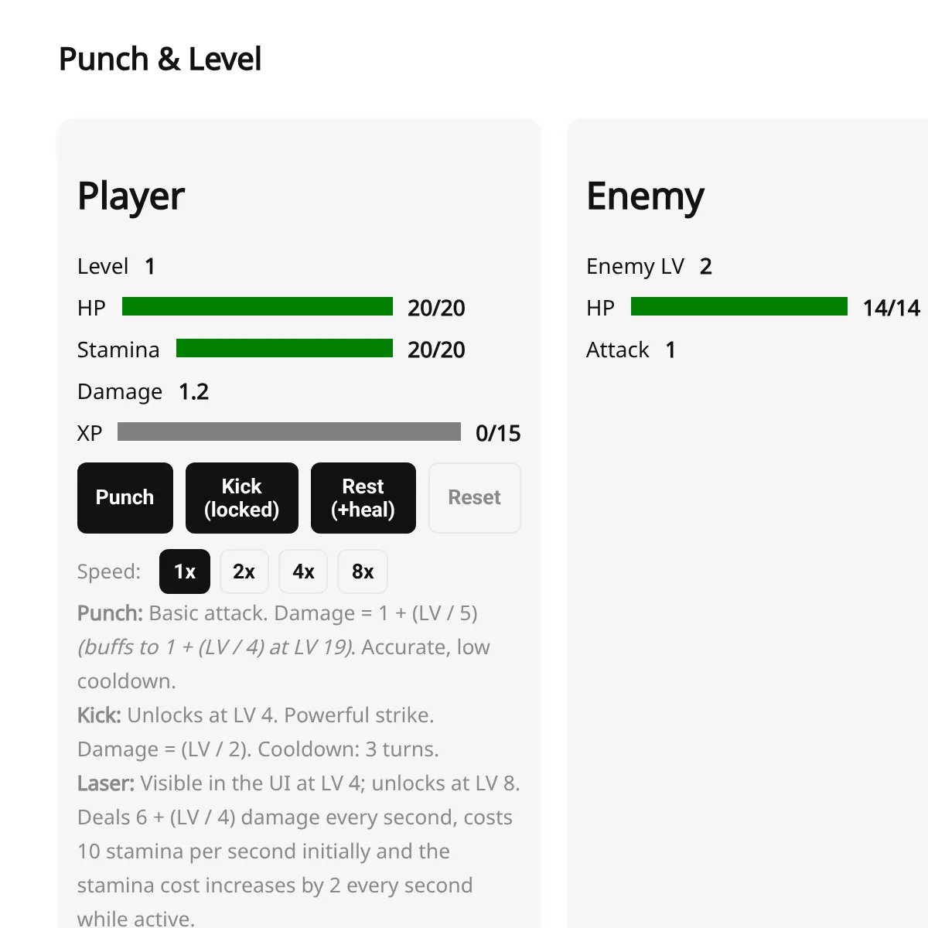
Task: Set speed to 2x
Action: pyautogui.click(x=244, y=571)
